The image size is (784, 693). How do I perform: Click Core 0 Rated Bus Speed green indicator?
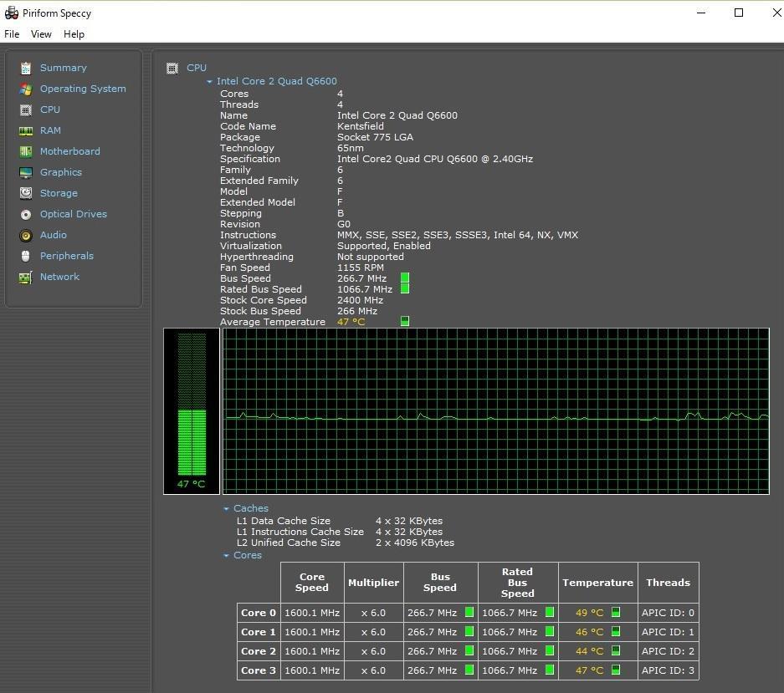click(550, 612)
